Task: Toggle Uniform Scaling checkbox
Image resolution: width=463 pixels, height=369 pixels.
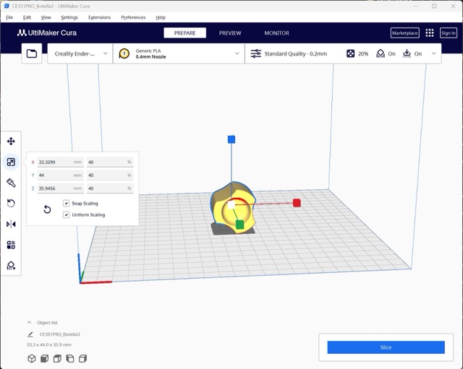Action: pos(66,215)
